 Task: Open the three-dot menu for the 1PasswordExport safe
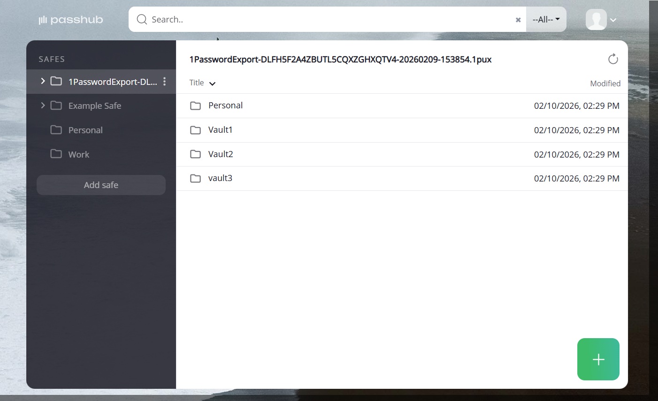[x=164, y=82]
